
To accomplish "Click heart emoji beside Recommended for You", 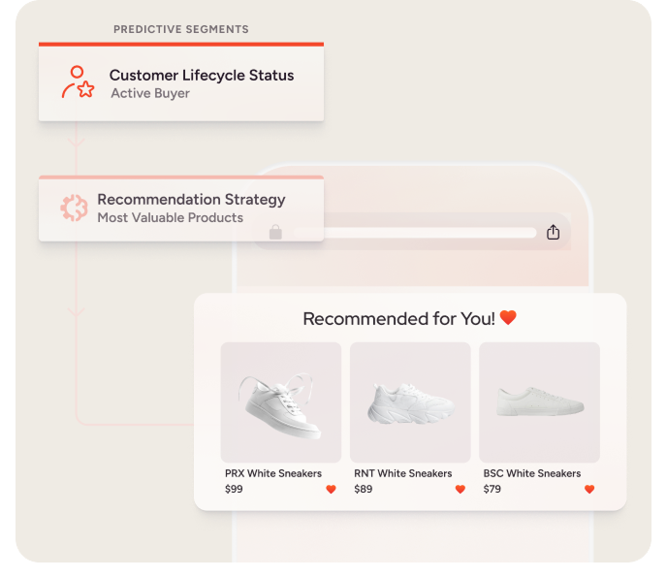I will pyautogui.click(x=508, y=318).
